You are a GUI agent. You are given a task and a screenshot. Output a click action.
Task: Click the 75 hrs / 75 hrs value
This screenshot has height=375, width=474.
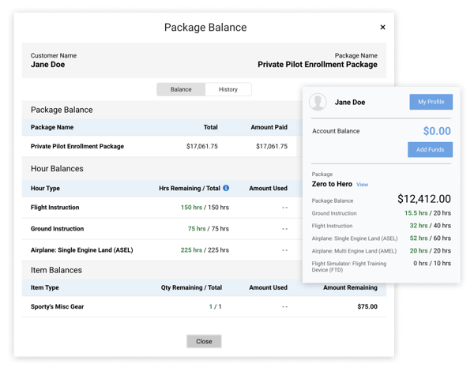click(x=209, y=229)
